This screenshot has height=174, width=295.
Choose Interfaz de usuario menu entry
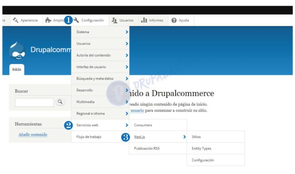100,67
